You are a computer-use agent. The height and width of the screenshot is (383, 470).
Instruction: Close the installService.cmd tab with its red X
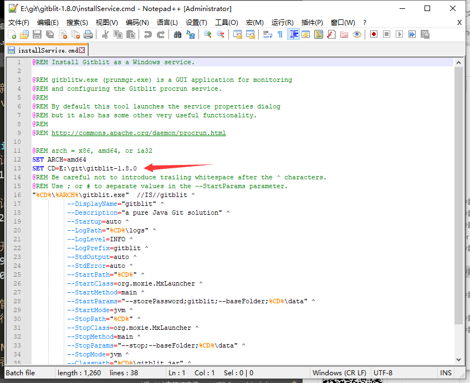(x=81, y=50)
